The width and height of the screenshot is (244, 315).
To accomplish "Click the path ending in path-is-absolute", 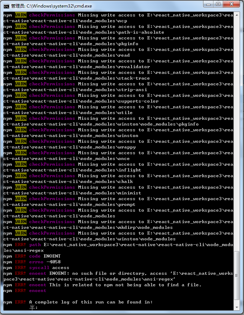I will tap(84, 32).
